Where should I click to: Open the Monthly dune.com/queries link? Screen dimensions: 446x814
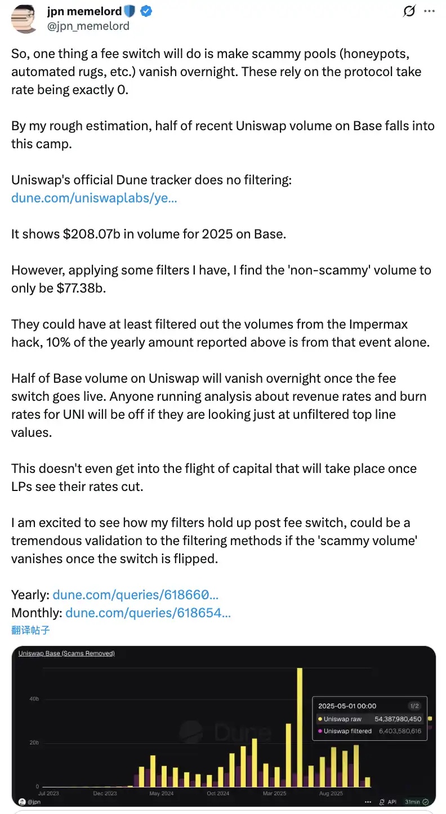[x=148, y=612]
